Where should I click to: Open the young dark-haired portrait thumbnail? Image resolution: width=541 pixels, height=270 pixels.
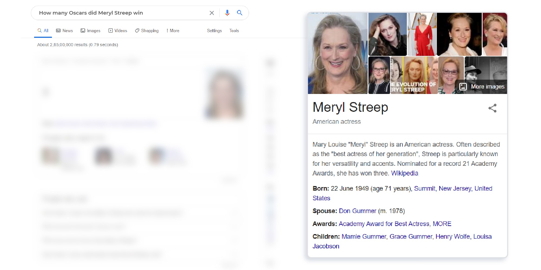[x=387, y=34]
